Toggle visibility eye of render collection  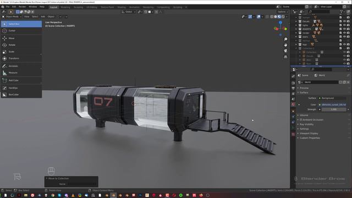[344, 33]
